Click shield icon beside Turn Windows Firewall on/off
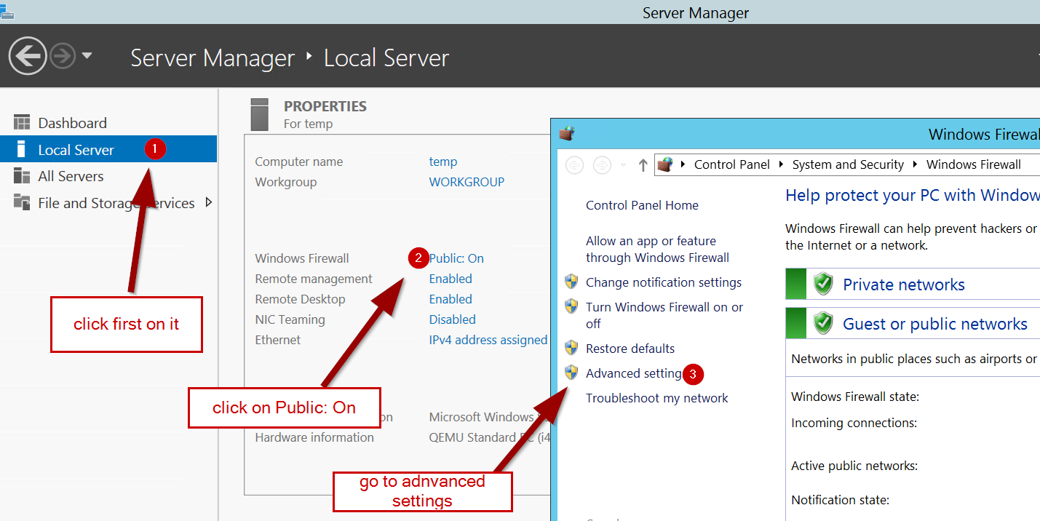The width and height of the screenshot is (1040, 521). coord(571,306)
